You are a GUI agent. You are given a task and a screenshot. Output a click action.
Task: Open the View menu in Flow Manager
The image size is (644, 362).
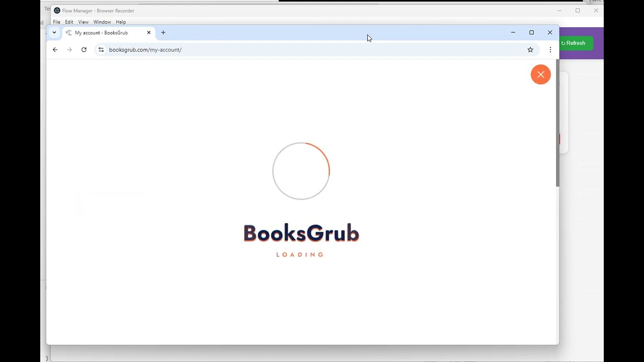[83, 22]
